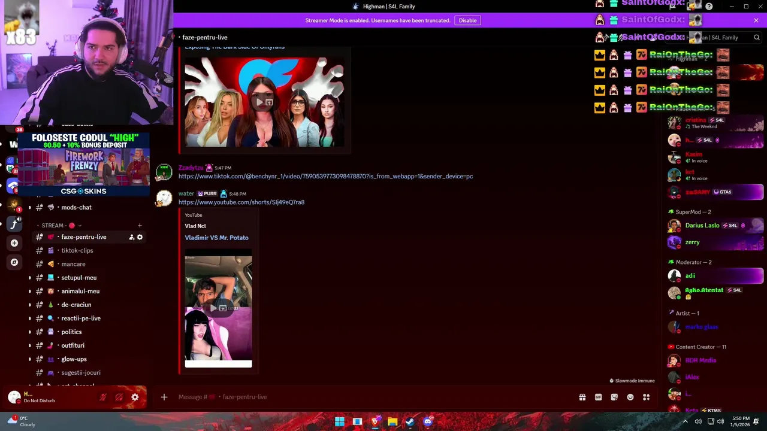
Task: Open the edit channel gear for faze-pentru-live
Action: [140, 237]
